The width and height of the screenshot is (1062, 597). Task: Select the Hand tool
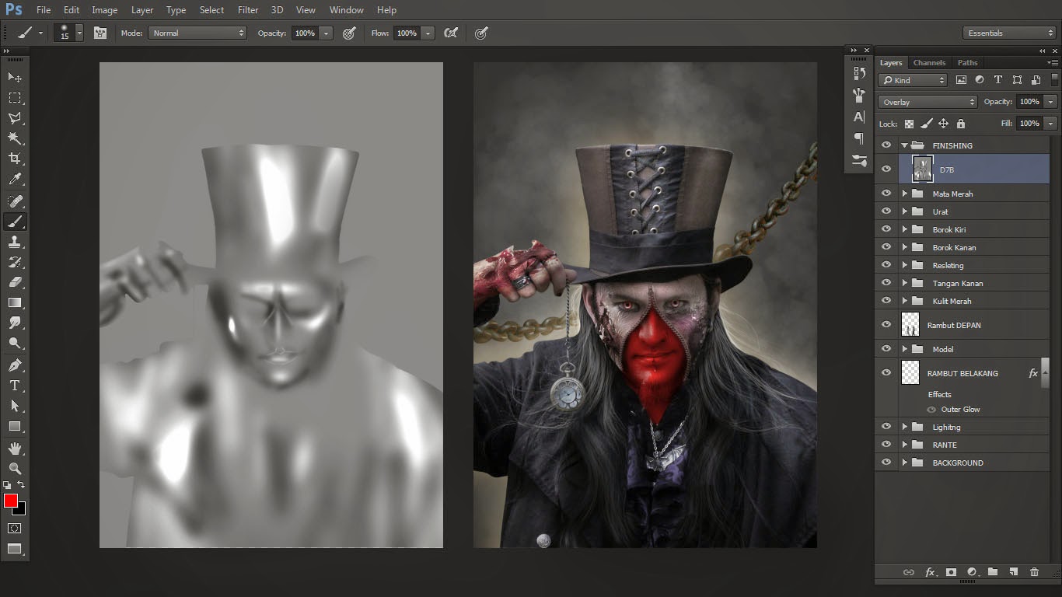point(15,449)
